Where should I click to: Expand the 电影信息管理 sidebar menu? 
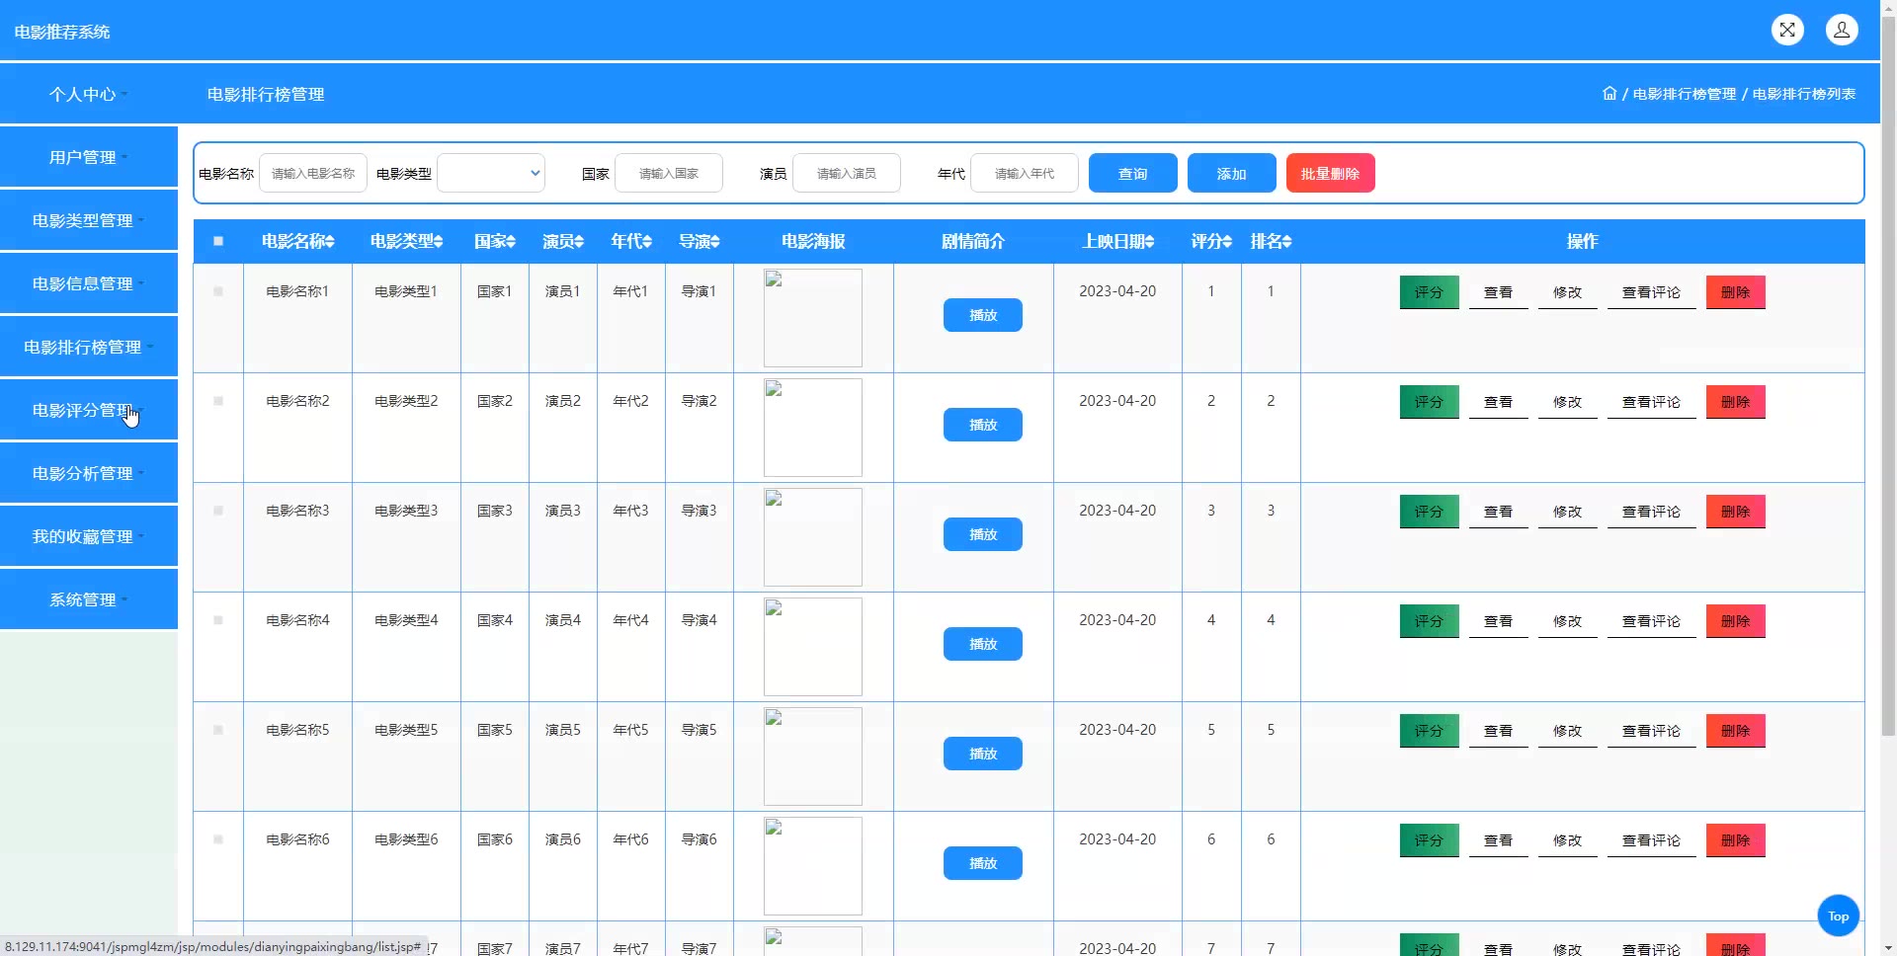pos(89,283)
